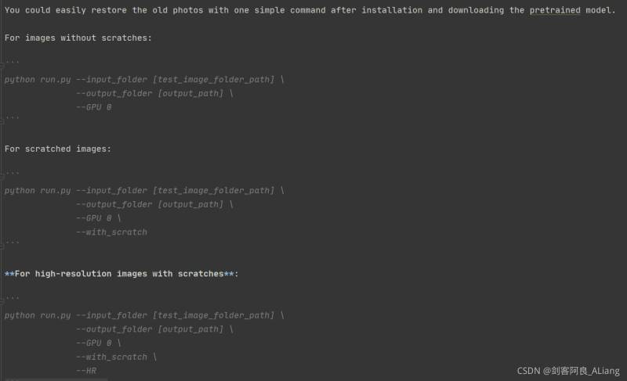627x381 pixels.
Task: Click '--input_folder' in the high-resolution command
Action: click(x=111, y=315)
